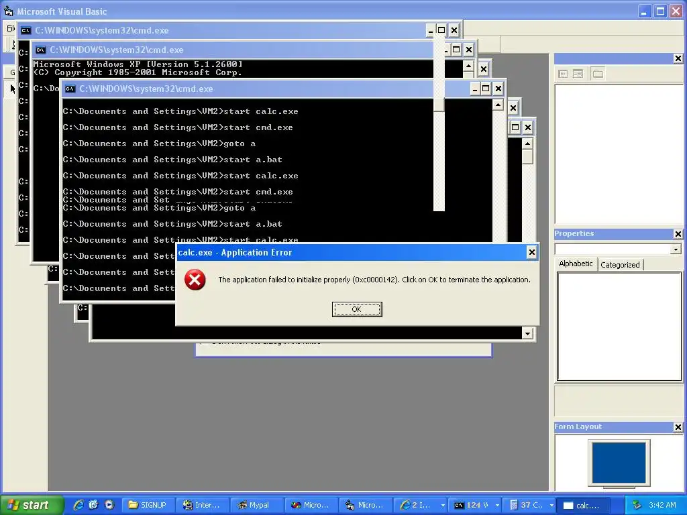Switch to the Alphabetic tab in Properties

point(576,264)
